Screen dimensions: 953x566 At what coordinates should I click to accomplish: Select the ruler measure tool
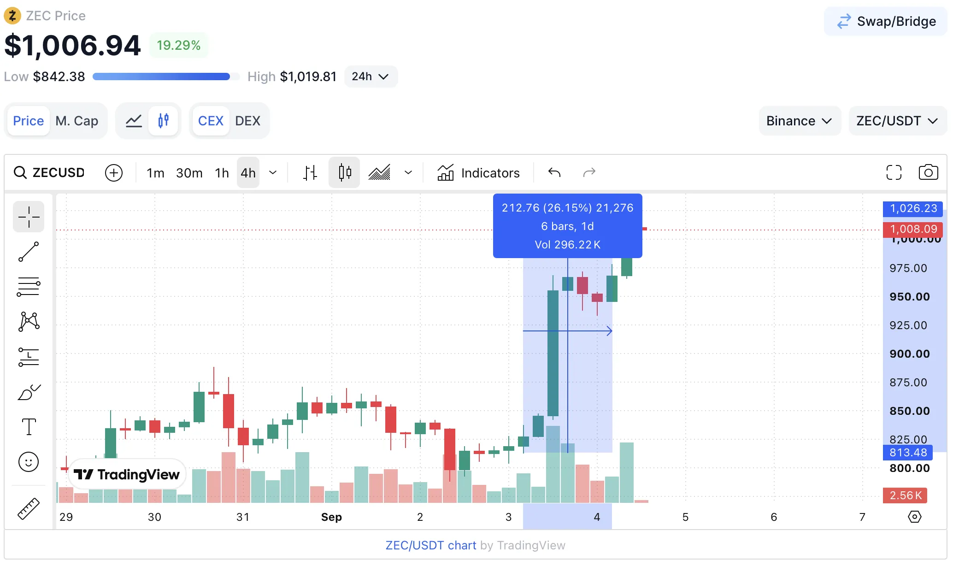pos(29,509)
